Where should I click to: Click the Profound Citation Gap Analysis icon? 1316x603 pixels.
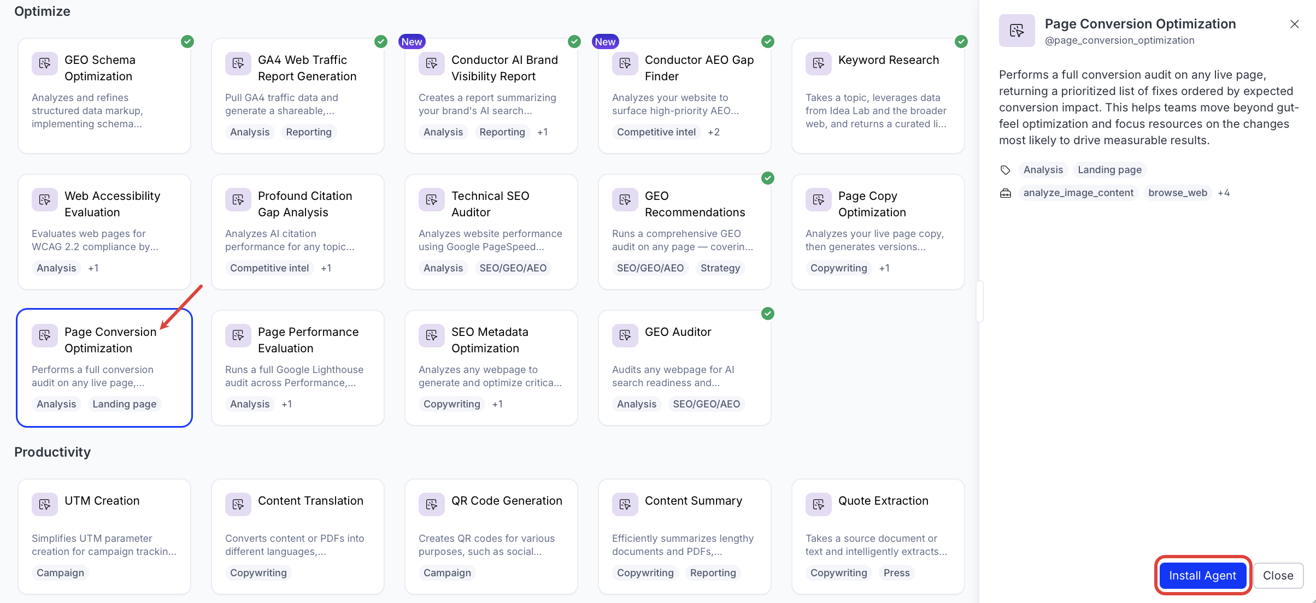coord(238,199)
